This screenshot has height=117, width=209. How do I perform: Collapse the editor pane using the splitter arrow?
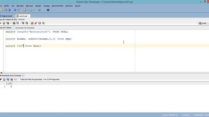click(1, 73)
